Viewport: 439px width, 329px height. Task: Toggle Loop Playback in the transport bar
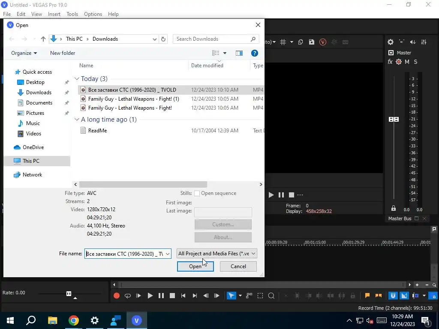tap(128, 296)
